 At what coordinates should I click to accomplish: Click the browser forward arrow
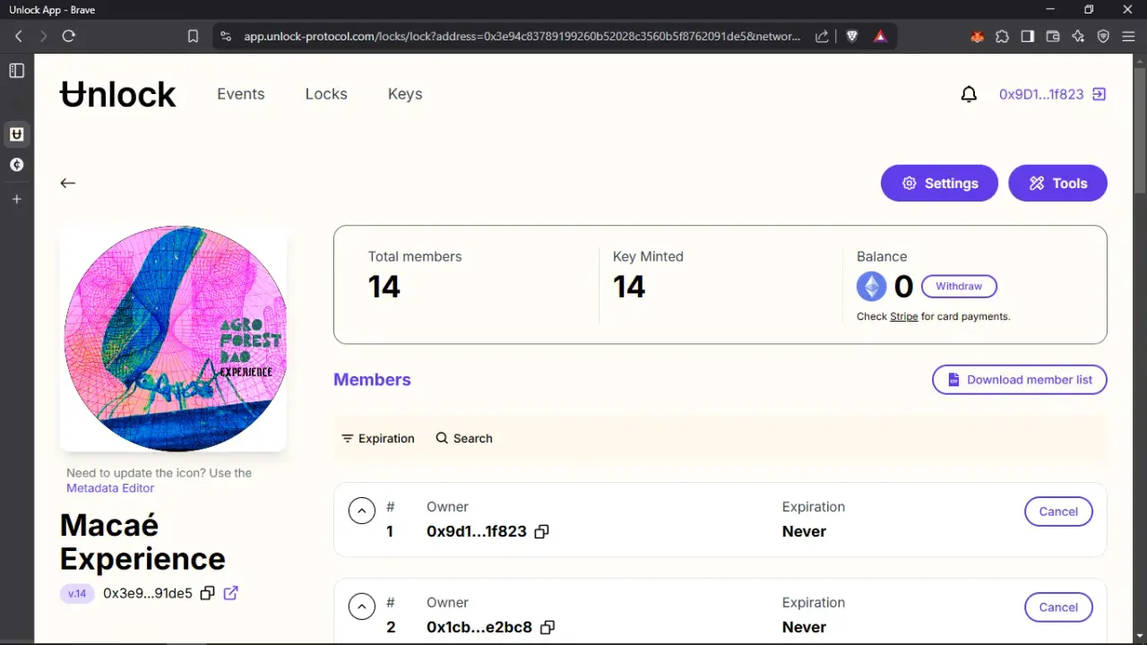click(x=43, y=36)
